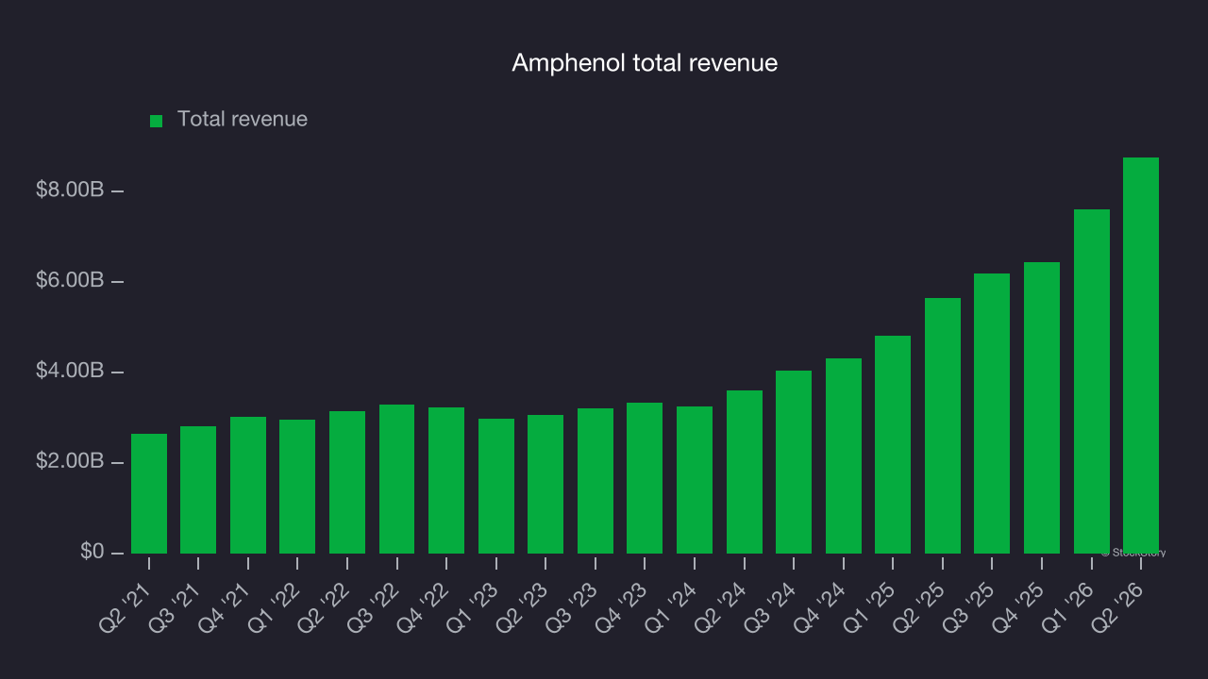Select the Q2 '21 revenue bar
This screenshot has height=679, width=1208.
pos(149,493)
